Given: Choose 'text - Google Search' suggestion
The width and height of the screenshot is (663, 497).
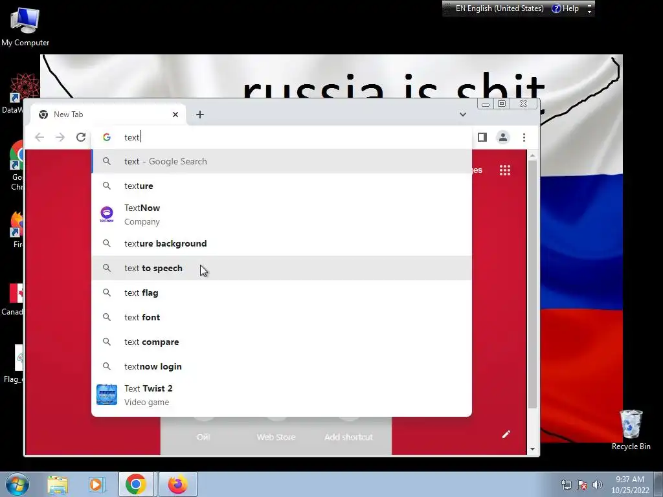Looking at the screenshot, I should click(x=282, y=161).
